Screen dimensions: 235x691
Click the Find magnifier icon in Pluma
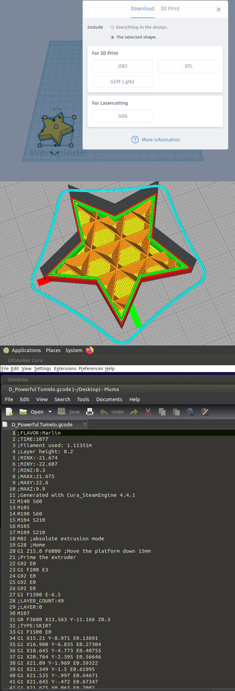coord(190,412)
